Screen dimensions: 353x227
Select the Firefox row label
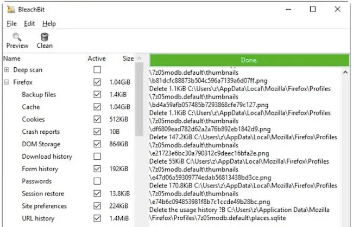click(23, 82)
